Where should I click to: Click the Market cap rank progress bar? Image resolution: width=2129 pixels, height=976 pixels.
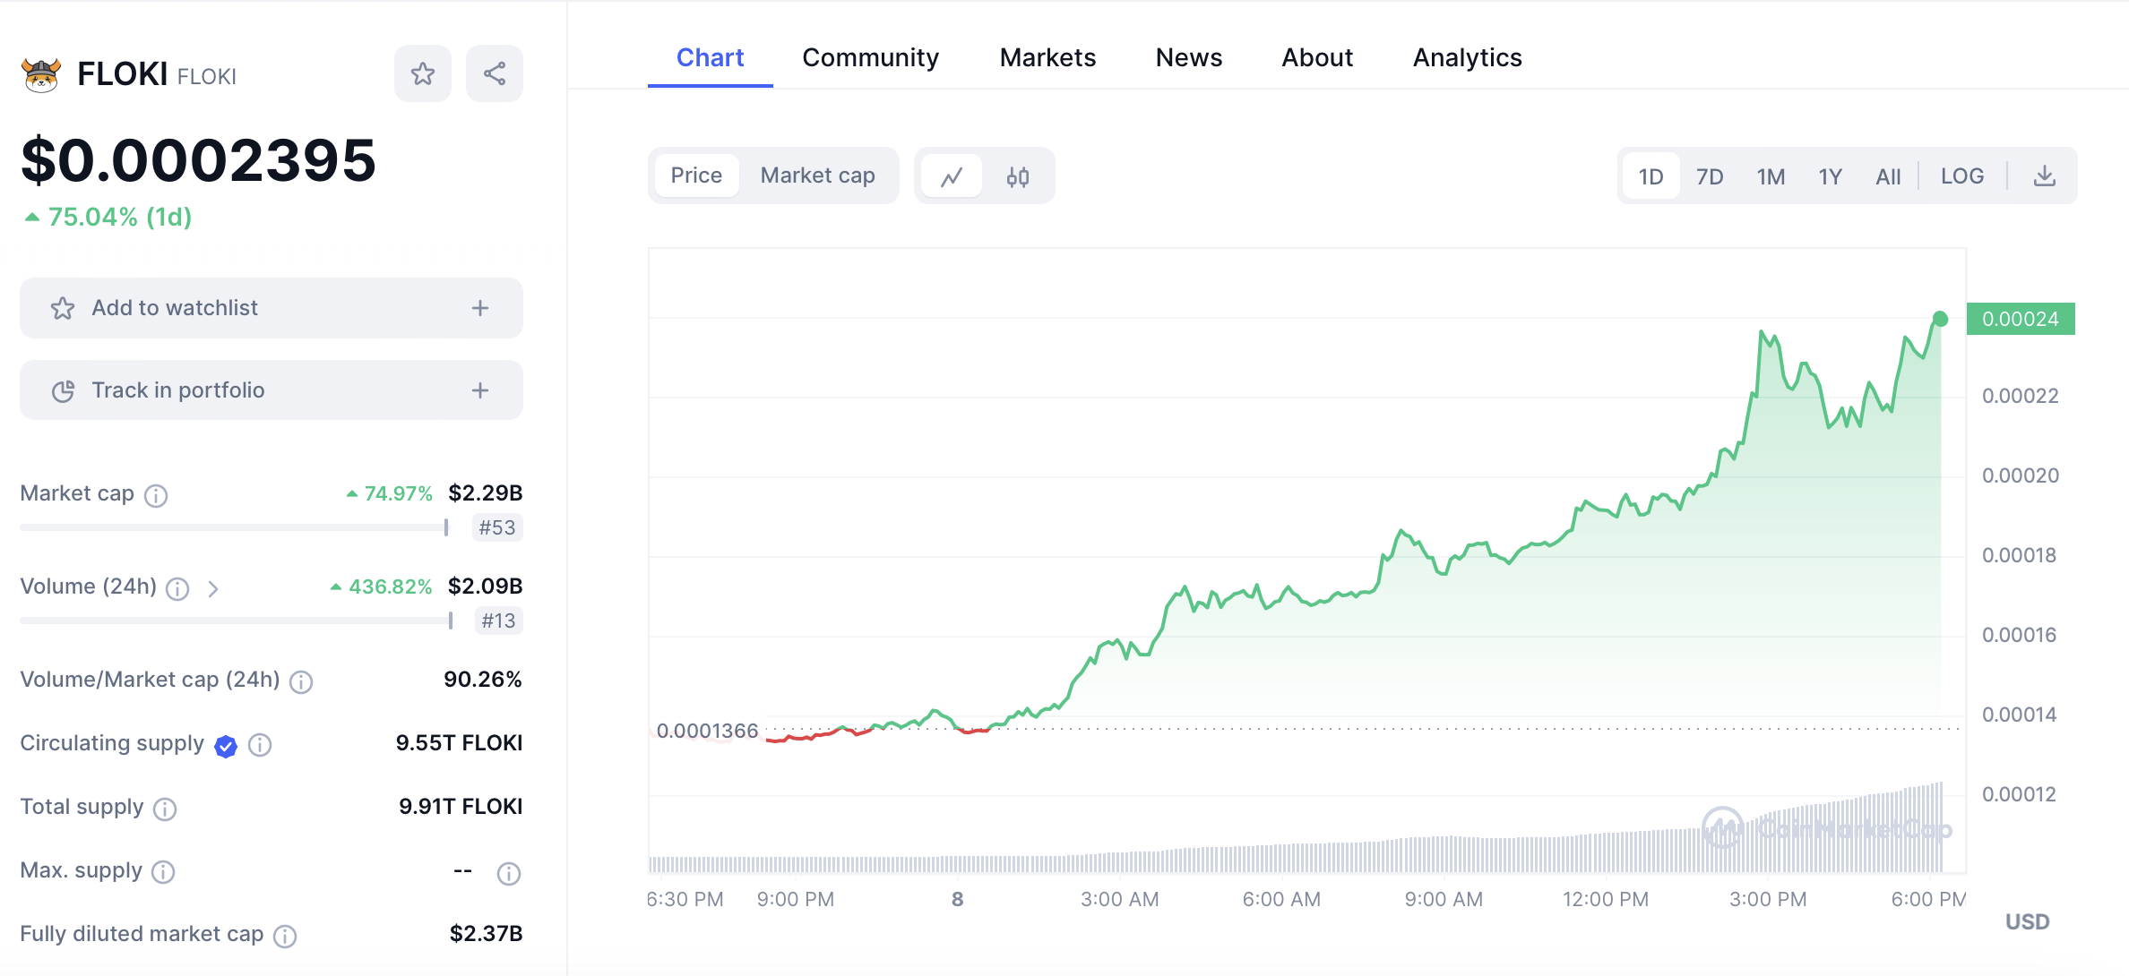233,527
